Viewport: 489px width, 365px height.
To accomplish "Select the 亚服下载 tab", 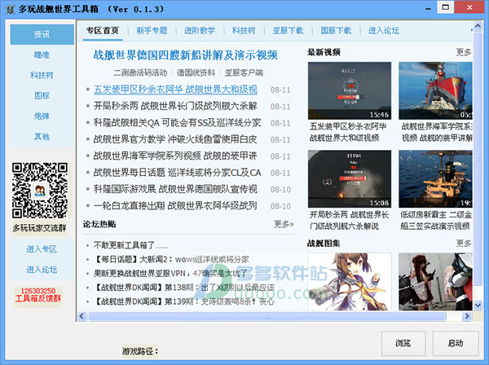I will pos(288,30).
